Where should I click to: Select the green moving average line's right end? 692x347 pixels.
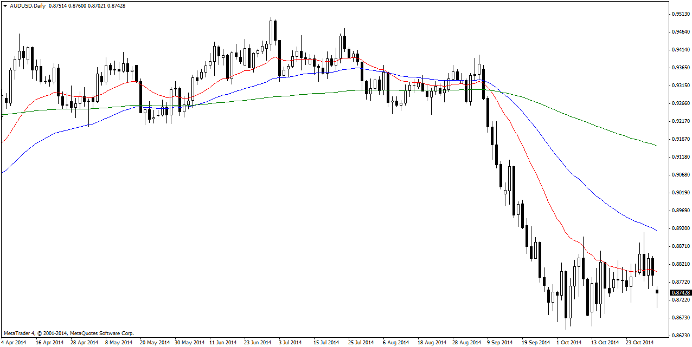(x=656, y=145)
